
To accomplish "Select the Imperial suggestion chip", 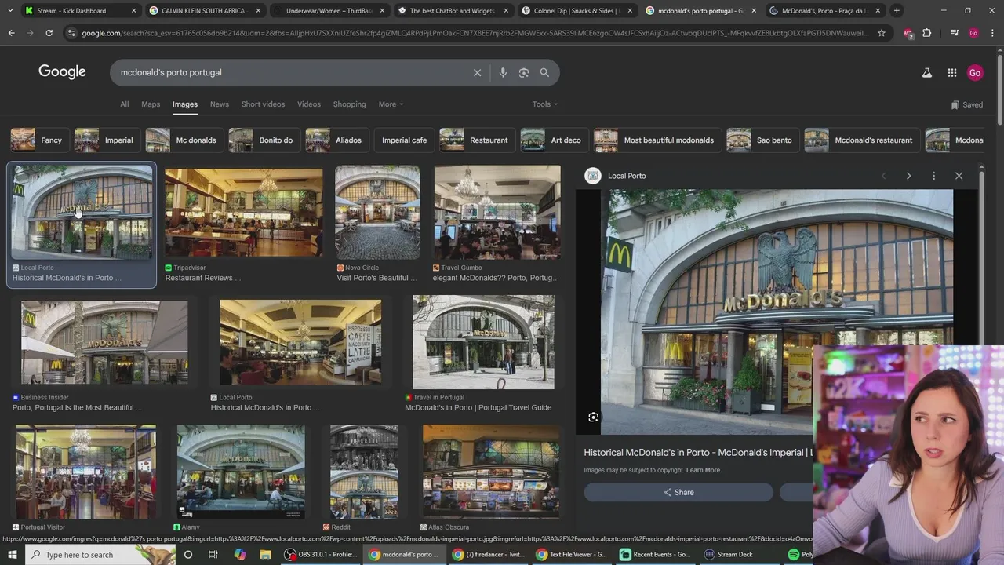I will pyautogui.click(x=107, y=140).
